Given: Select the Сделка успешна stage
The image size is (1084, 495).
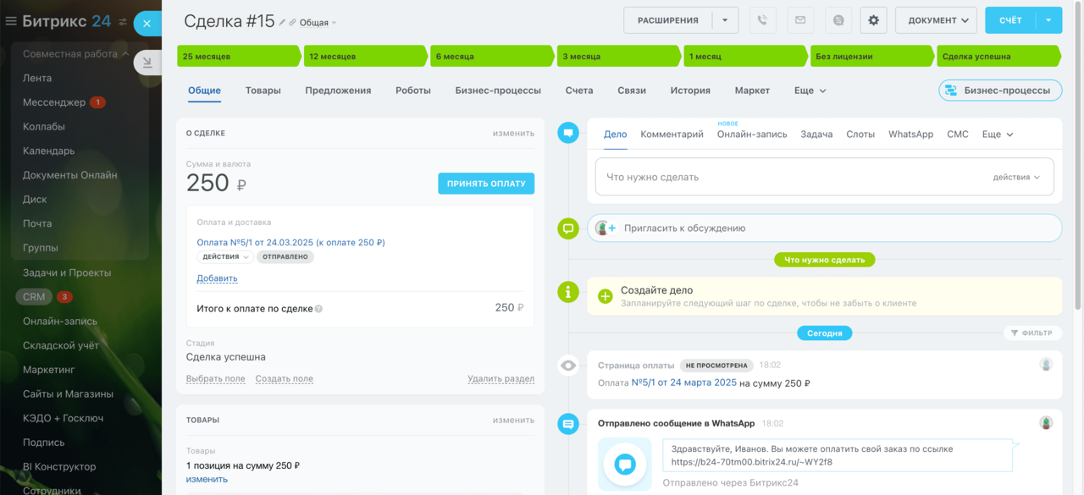Looking at the screenshot, I should click(x=998, y=57).
